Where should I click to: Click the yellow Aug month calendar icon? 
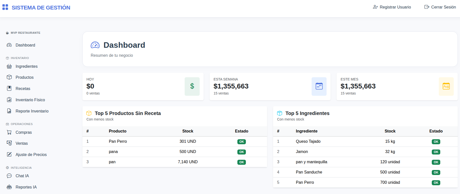[446, 86]
